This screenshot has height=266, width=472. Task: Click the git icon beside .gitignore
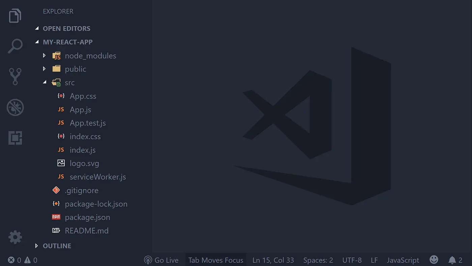[x=56, y=190]
